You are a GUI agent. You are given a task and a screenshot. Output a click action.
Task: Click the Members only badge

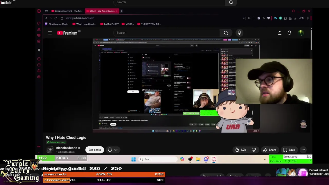tap(56, 142)
